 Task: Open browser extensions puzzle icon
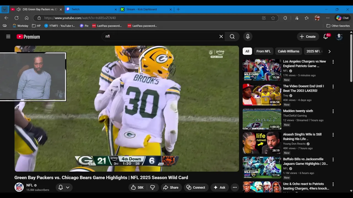[x=285, y=18]
